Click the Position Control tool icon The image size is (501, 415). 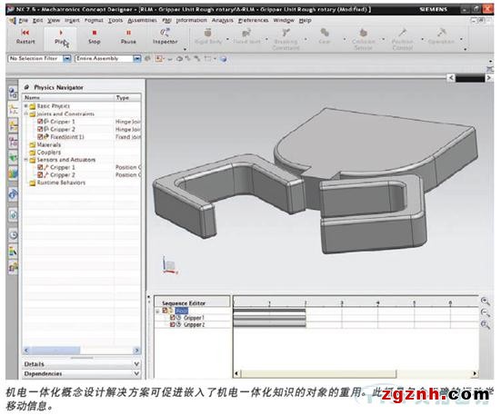pos(402,33)
